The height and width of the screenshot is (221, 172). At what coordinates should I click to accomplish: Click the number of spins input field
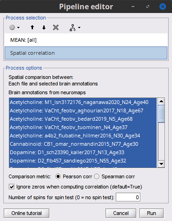click(x=128, y=197)
